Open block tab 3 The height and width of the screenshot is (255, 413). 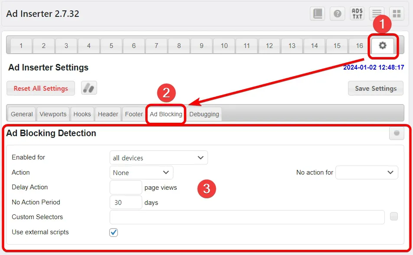(66, 46)
